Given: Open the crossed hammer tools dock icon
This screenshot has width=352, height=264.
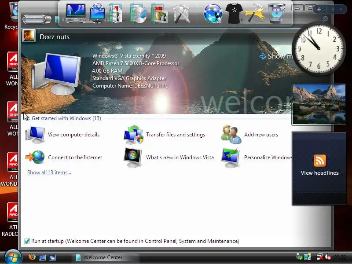Looking at the screenshot, I should 181,14.
